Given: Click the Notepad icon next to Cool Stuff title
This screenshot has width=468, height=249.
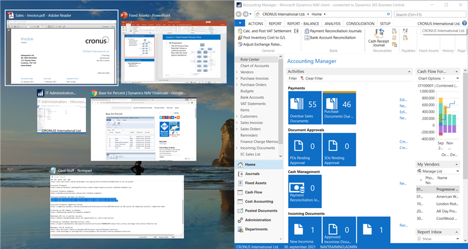Looking at the screenshot, I should (x=53, y=171).
